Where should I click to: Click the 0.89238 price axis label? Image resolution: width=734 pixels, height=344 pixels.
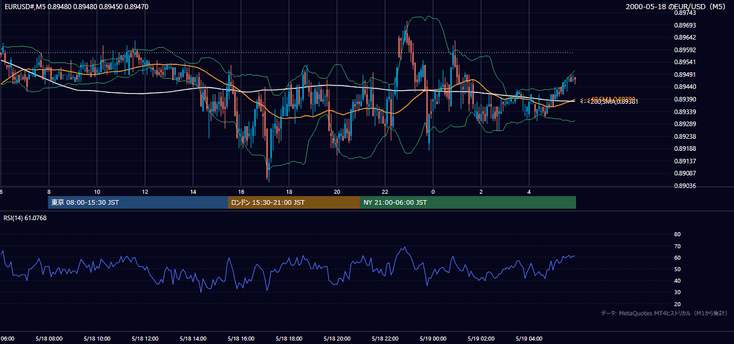coord(684,136)
